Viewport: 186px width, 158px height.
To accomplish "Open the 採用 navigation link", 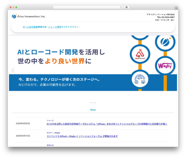I will pyautogui.click(x=59, y=27).
